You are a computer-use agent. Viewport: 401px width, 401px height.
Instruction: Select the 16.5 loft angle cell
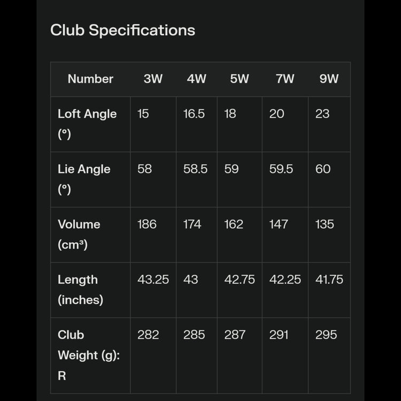pos(194,114)
